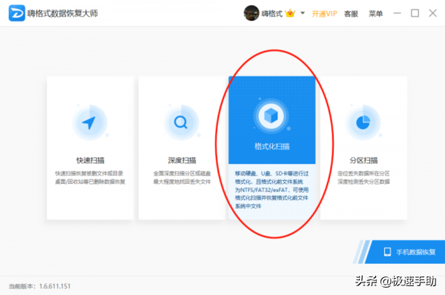Viewport: 445px width, 295px height.
Task: Open the user avatar profile picture
Action: (251, 13)
